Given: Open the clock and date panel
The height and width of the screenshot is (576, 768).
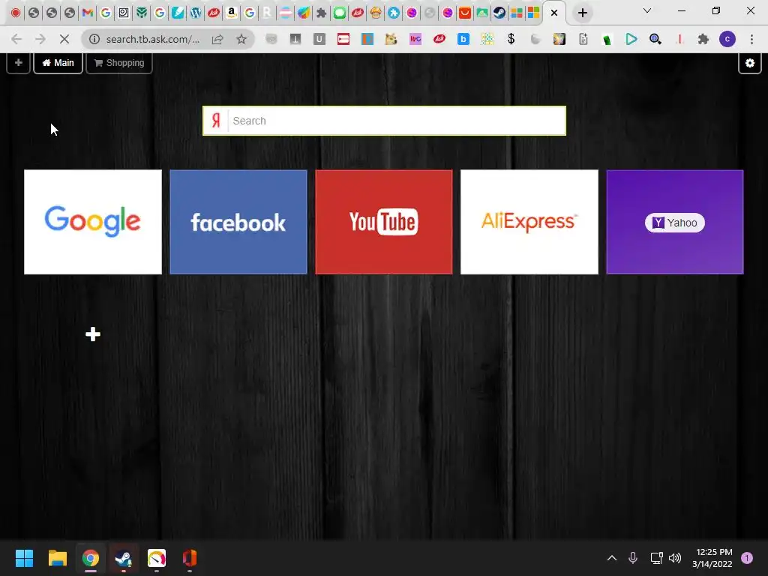Looking at the screenshot, I should click(x=712, y=558).
